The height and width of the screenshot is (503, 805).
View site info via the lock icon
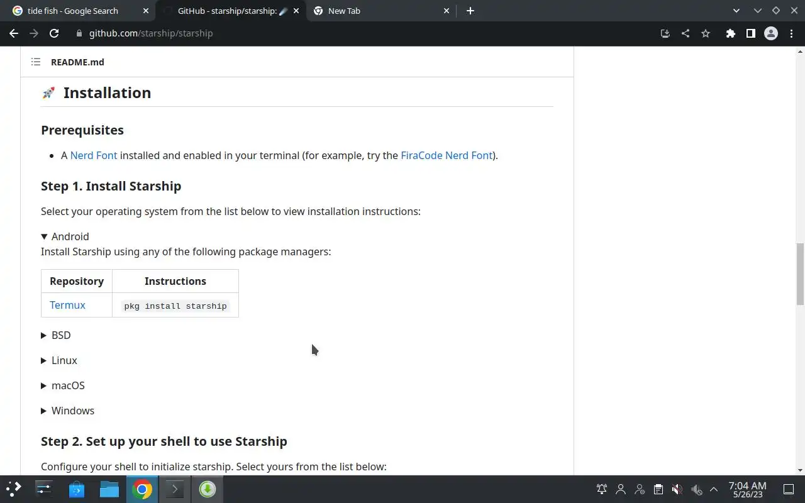[x=79, y=33]
